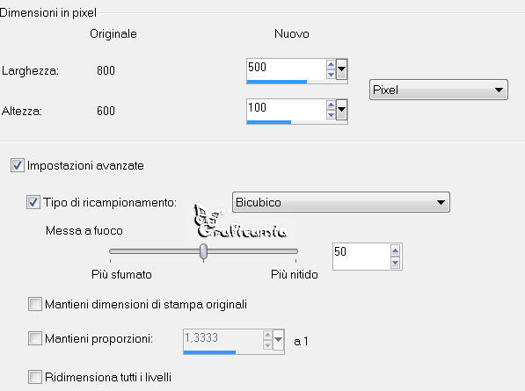Increase Altezza value with up arrow
Screen dimensions: 525x391
tap(331, 105)
